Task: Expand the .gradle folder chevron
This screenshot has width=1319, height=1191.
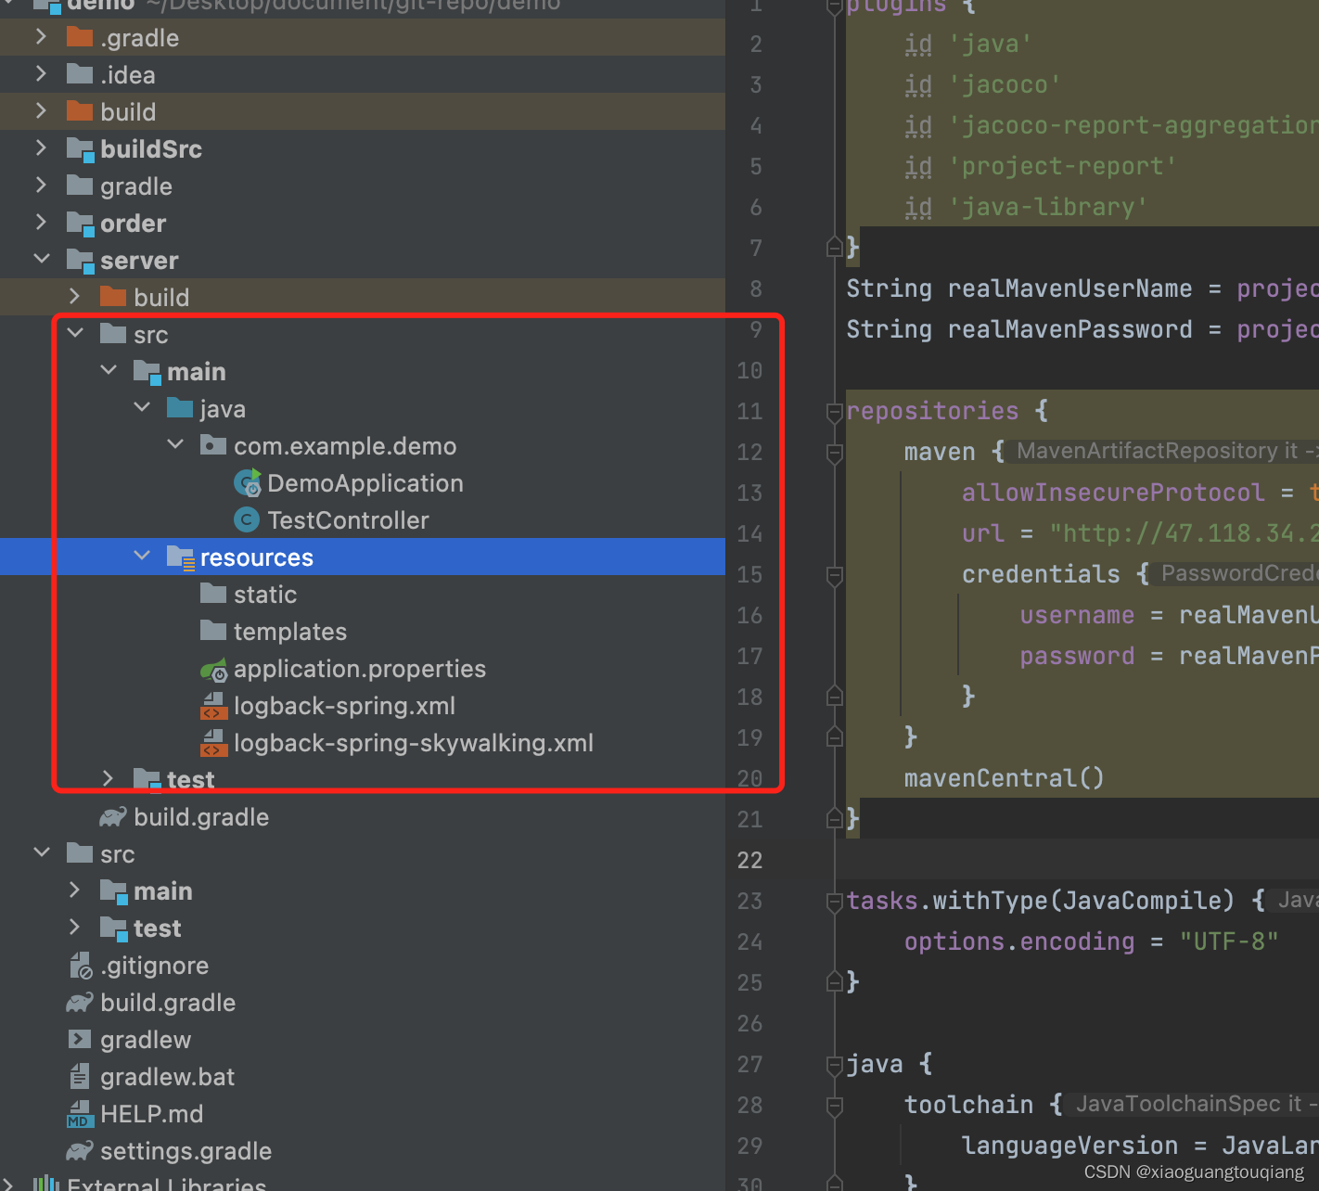Action: tap(41, 37)
